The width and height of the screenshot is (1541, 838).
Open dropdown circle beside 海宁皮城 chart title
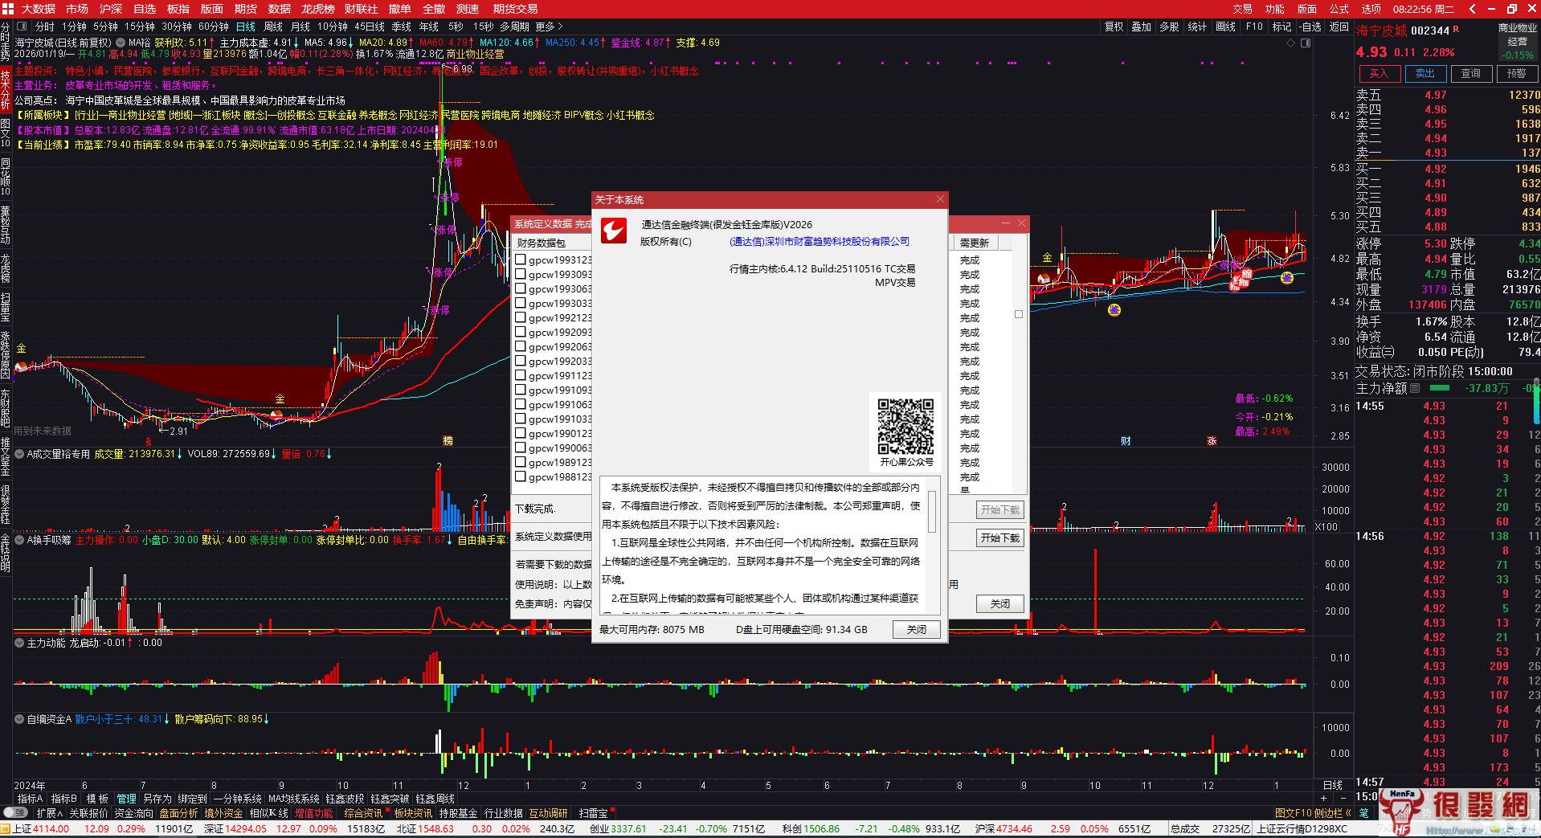coord(121,43)
